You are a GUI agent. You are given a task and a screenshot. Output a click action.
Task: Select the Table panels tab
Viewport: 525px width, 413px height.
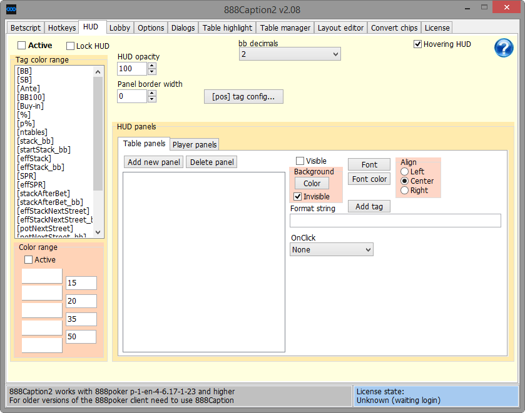click(x=144, y=144)
